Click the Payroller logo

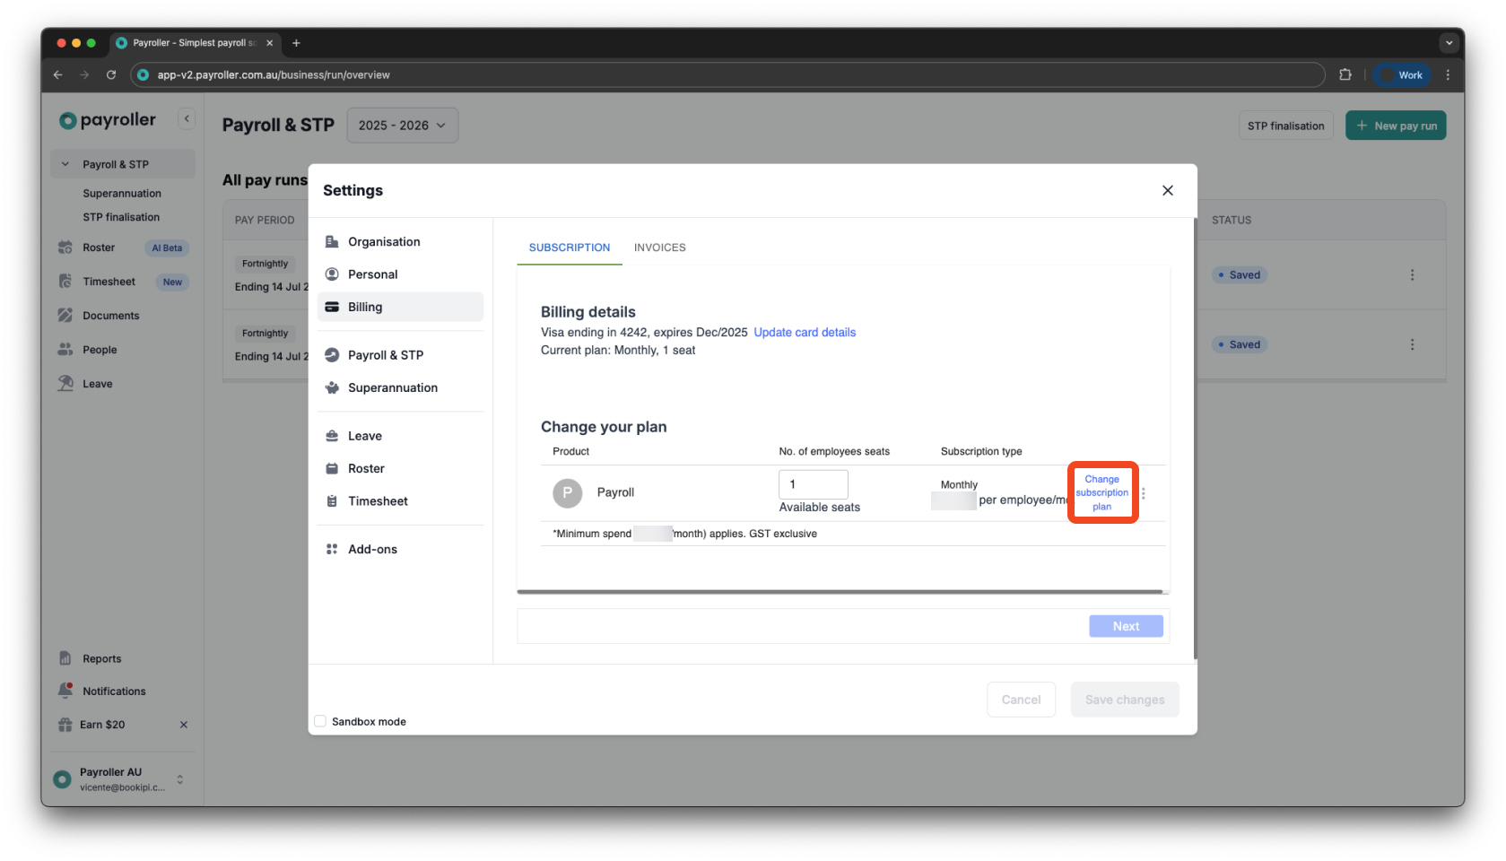pos(106,119)
